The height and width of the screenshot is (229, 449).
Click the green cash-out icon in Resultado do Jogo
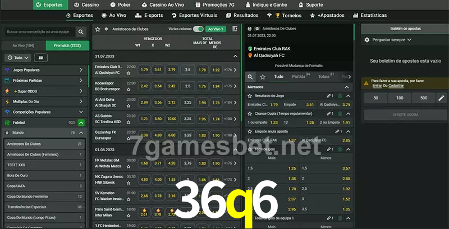tap(340, 96)
